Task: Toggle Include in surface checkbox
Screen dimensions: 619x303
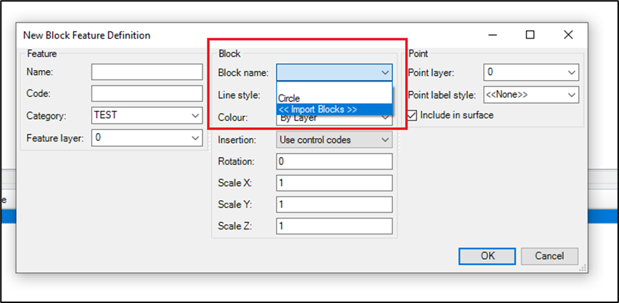Action: point(412,116)
